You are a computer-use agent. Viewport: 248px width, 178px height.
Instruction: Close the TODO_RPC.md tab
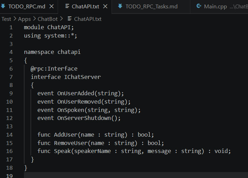pos(51,7)
